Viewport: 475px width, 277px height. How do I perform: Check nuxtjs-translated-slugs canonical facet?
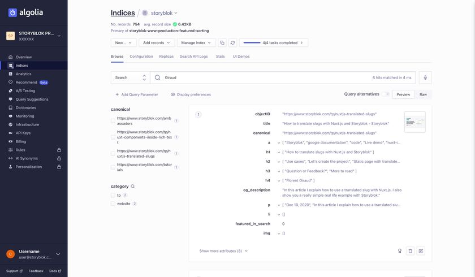click(113, 154)
